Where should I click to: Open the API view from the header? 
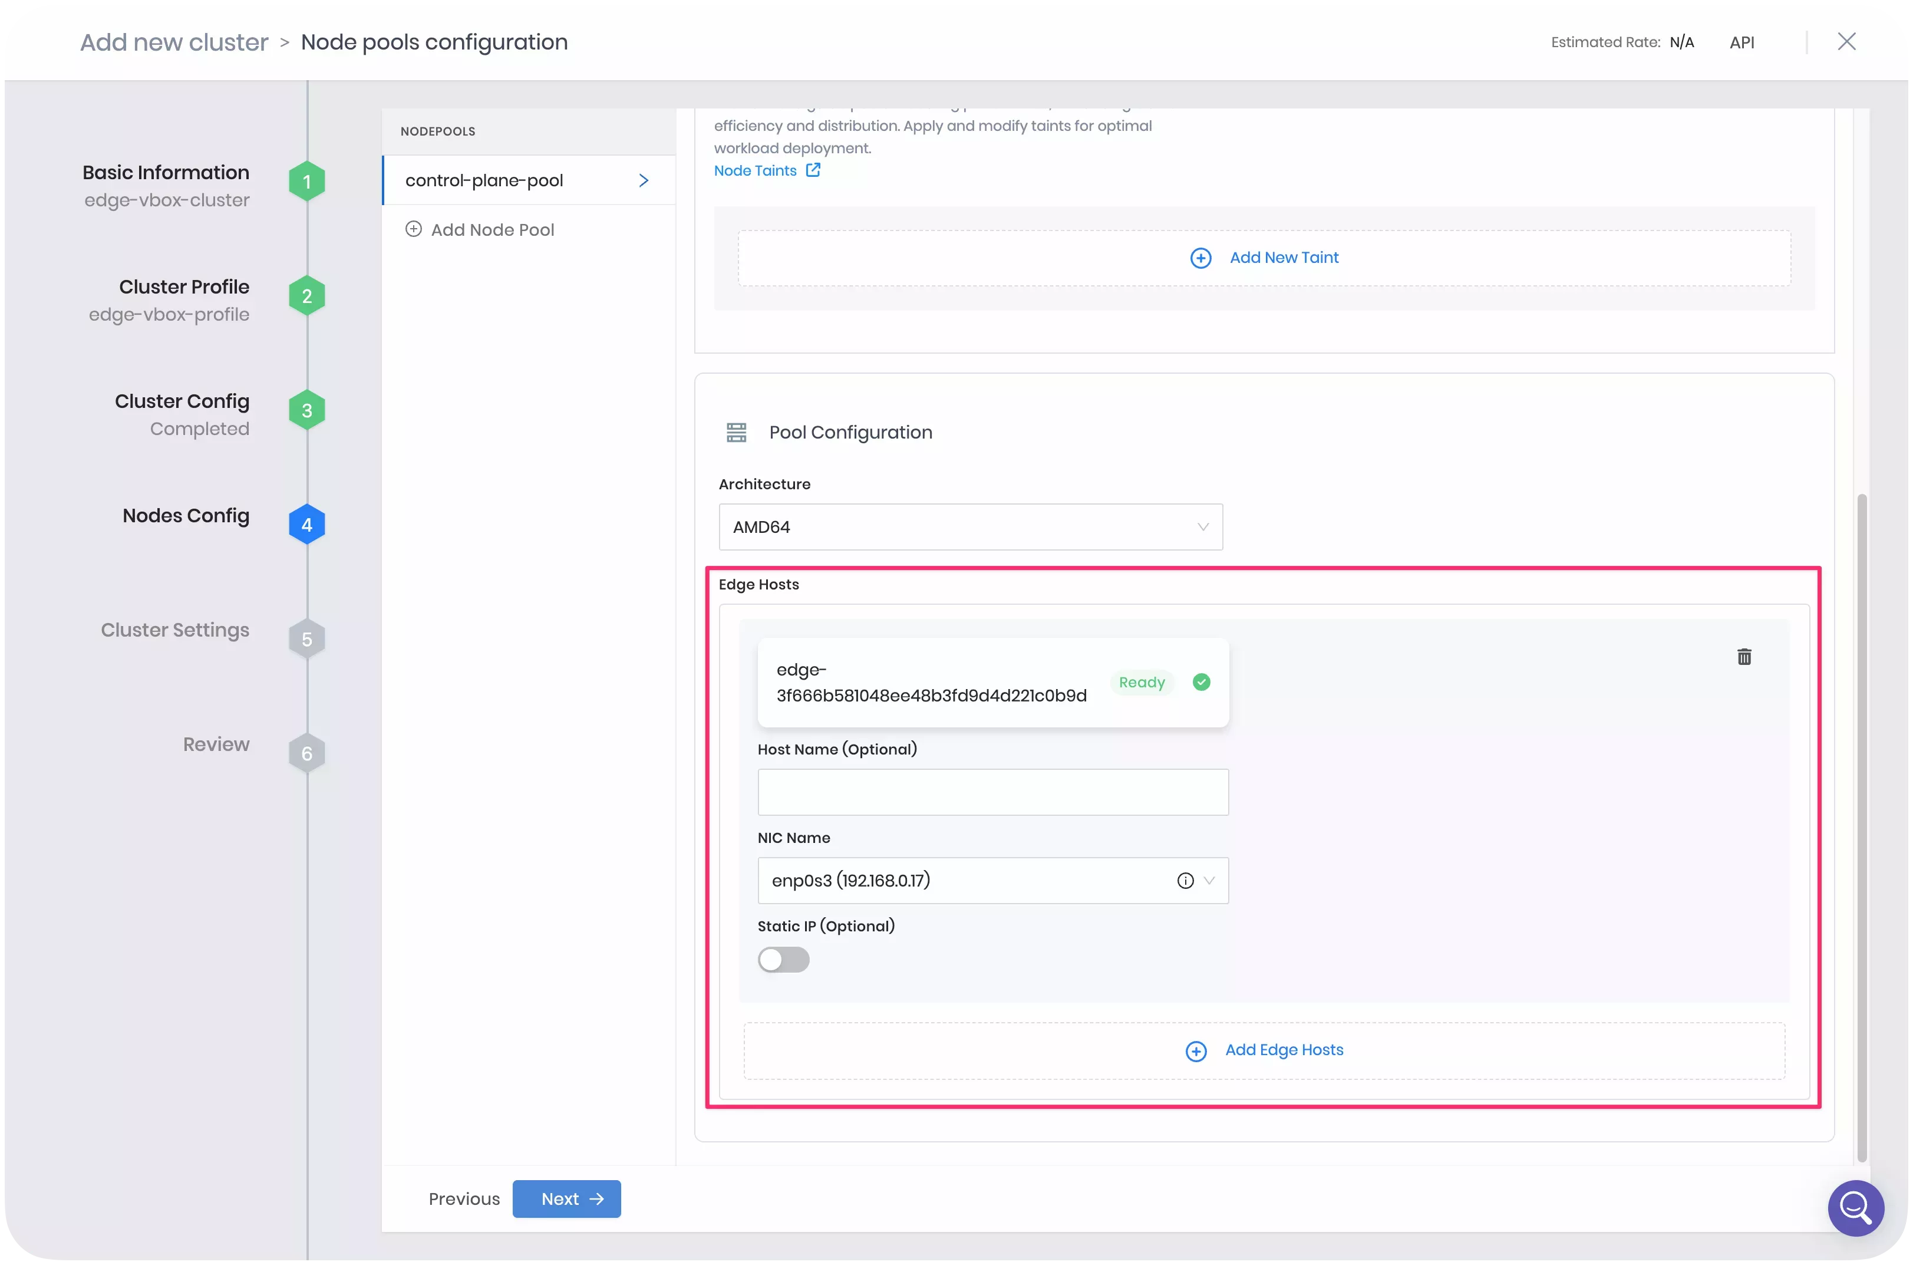click(1742, 42)
